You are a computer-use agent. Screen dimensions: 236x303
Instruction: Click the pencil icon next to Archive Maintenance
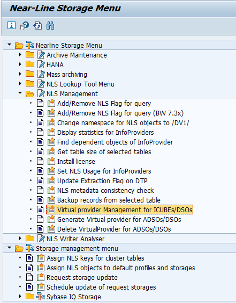tap(41, 55)
